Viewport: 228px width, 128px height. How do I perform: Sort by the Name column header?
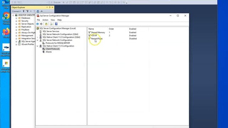point(91,29)
